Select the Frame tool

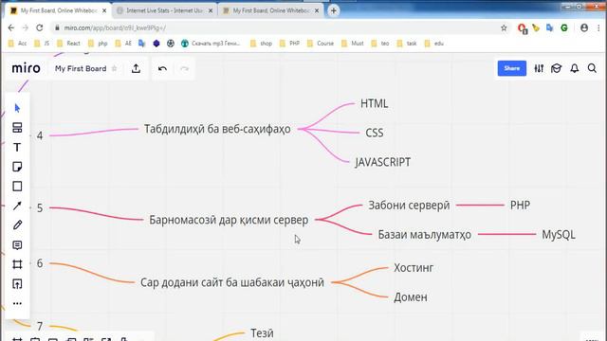[17, 264]
